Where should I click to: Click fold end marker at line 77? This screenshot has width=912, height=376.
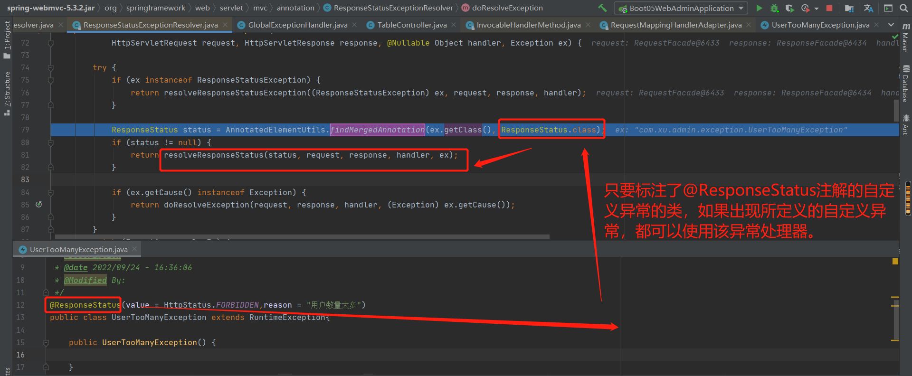click(51, 105)
